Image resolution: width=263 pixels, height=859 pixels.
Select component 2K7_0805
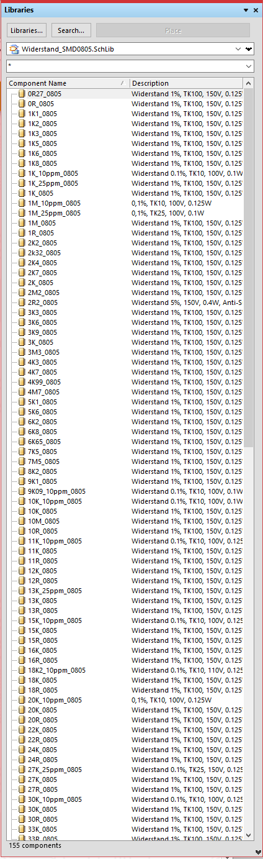click(x=42, y=273)
